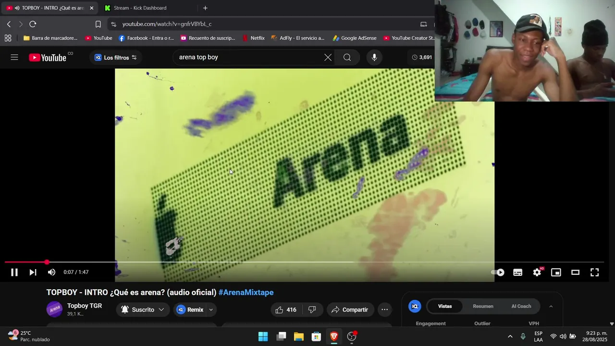Open Topboy TGR channel name link
Screen dimensions: 615x346
[85, 306]
